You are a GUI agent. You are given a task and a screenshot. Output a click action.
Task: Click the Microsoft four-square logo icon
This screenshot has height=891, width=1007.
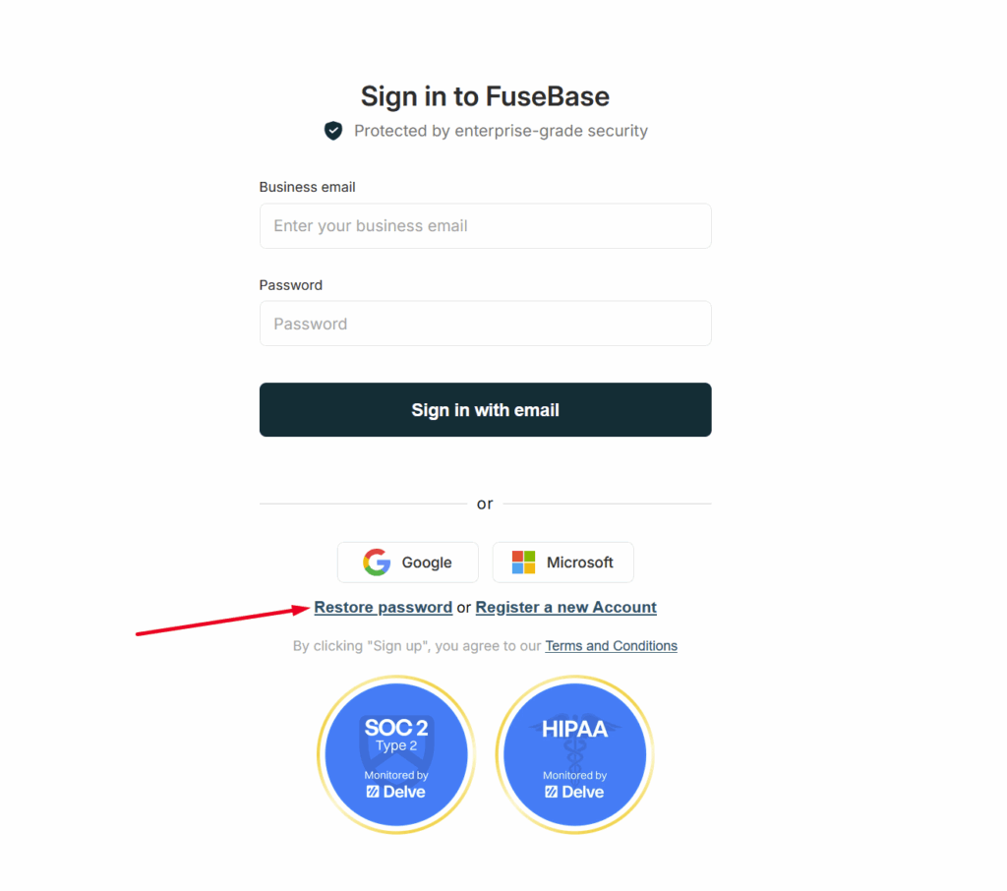click(x=523, y=563)
